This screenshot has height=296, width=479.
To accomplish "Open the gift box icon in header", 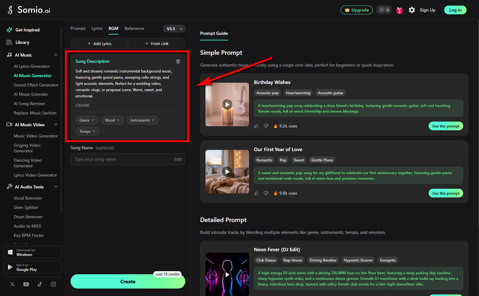I will [x=399, y=10].
